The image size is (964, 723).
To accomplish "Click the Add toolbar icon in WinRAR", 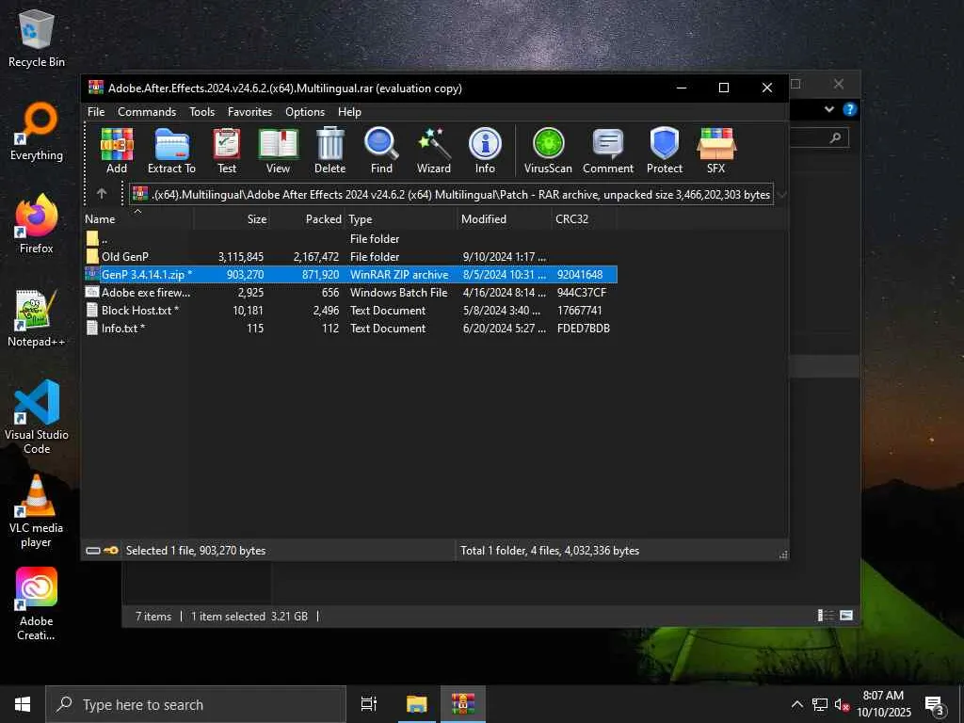I will pyautogui.click(x=117, y=151).
